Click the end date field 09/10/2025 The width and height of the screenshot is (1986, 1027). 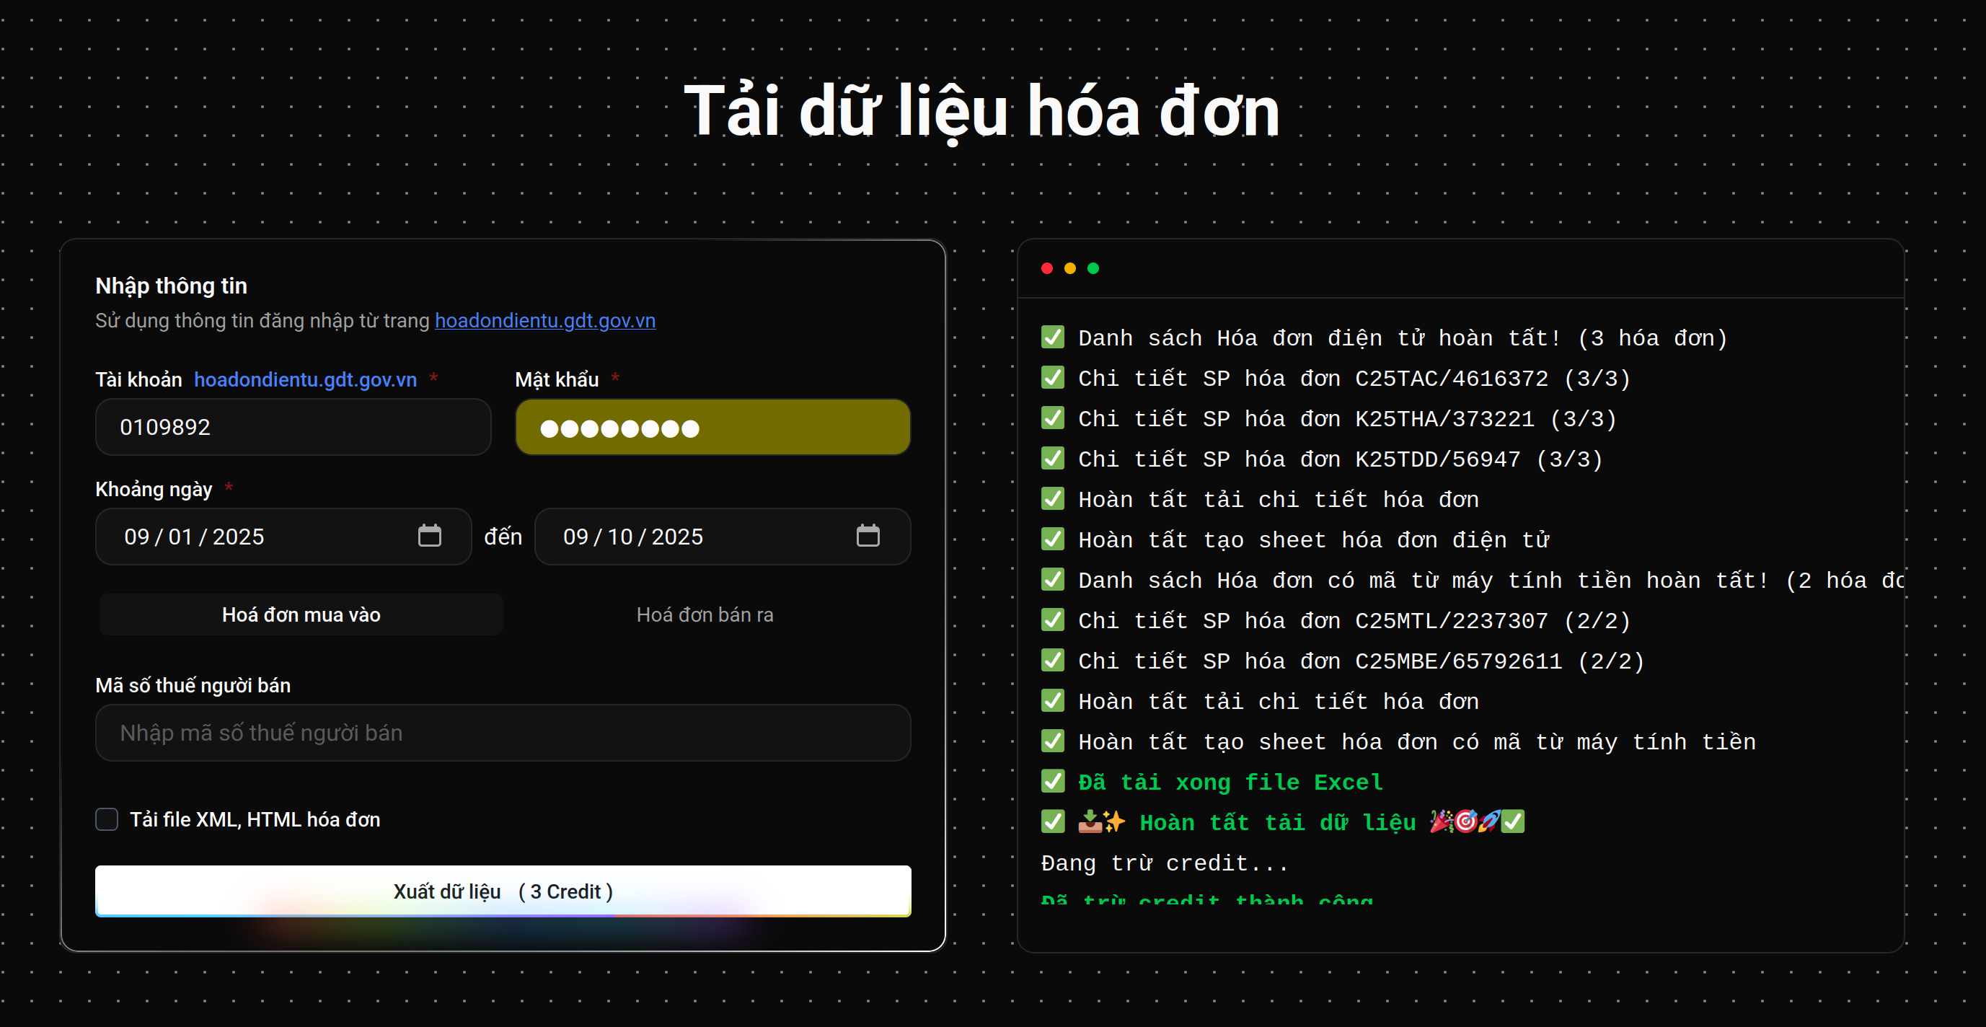click(x=723, y=537)
